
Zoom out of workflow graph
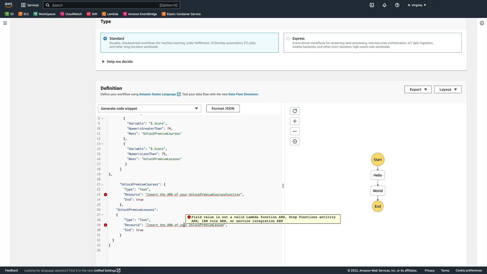click(295, 131)
